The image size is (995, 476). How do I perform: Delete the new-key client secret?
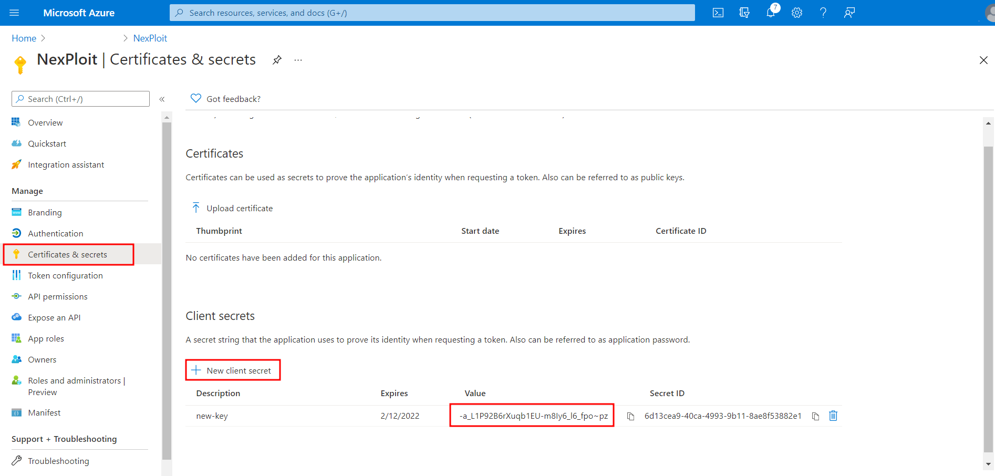coord(833,416)
